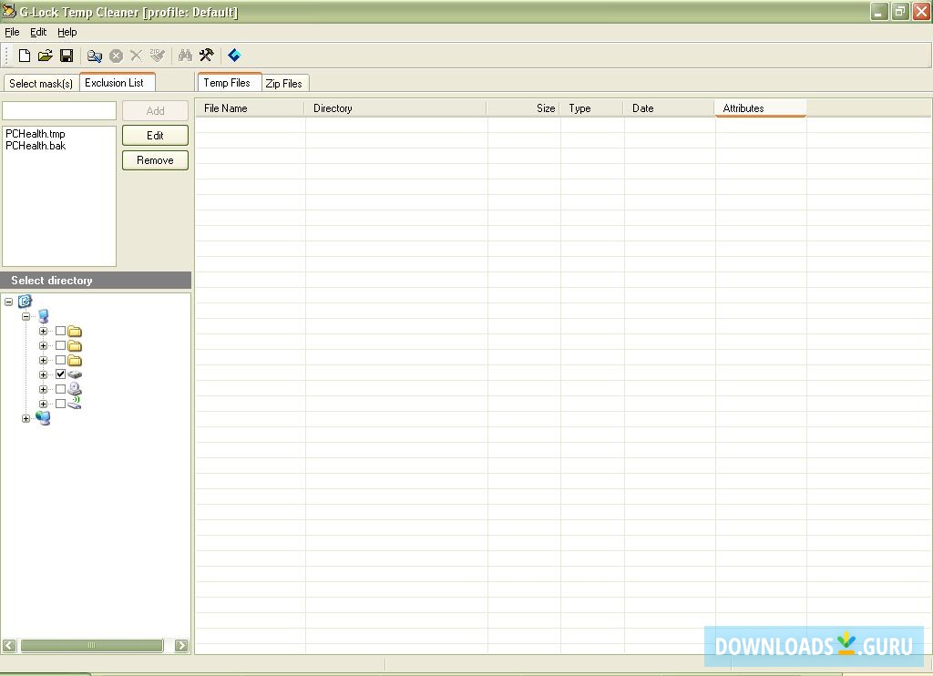Start scan with the magnifier drive icon
Screen dimensions: 933x676
94,56
